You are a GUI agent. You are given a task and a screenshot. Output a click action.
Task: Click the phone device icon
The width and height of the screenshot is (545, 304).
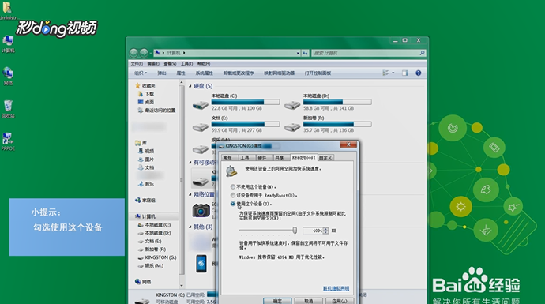[x=201, y=264]
